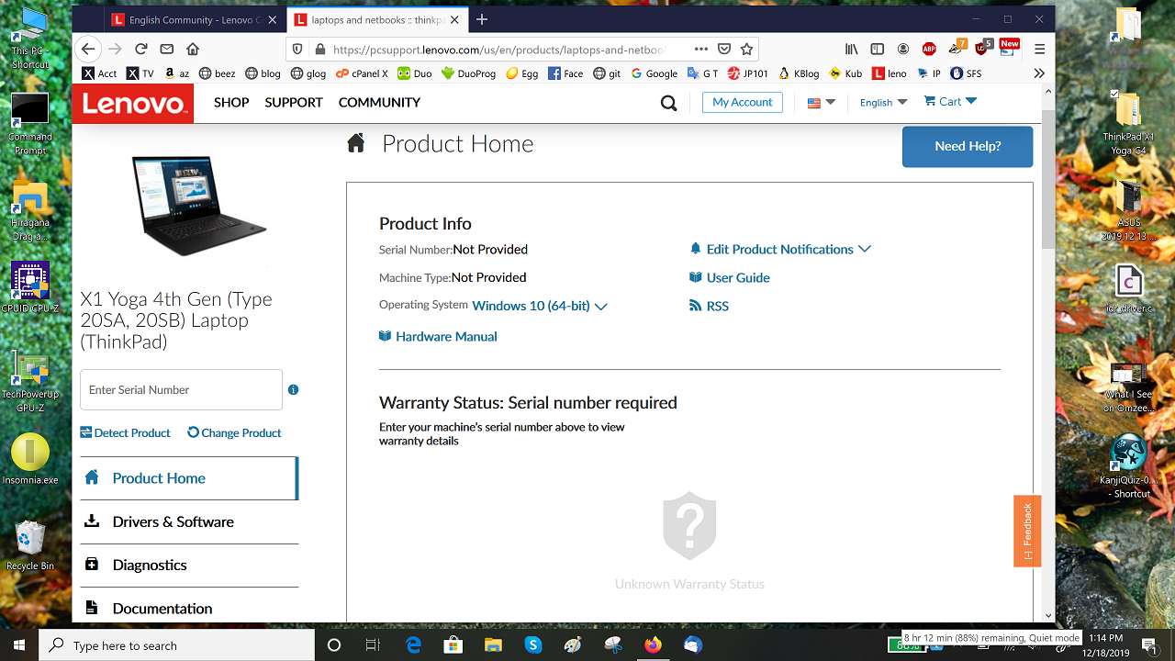
Task: Close the English Community tab
Action: [x=272, y=19]
